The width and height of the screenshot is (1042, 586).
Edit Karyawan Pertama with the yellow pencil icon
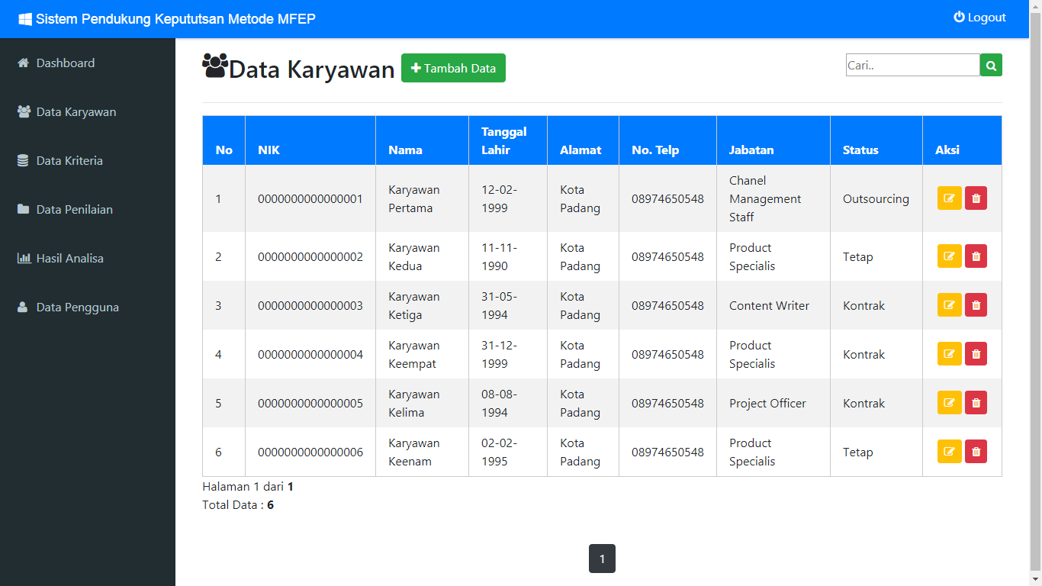click(949, 198)
